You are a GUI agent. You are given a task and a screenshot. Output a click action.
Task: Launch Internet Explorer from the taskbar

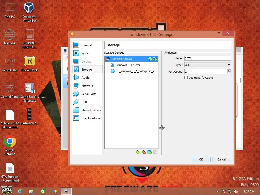click(x=20, y=191)
